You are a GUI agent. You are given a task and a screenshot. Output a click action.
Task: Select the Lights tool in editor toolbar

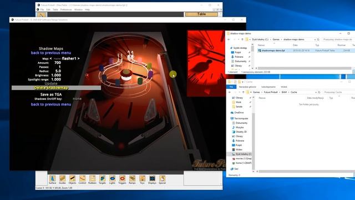(112, 179)
